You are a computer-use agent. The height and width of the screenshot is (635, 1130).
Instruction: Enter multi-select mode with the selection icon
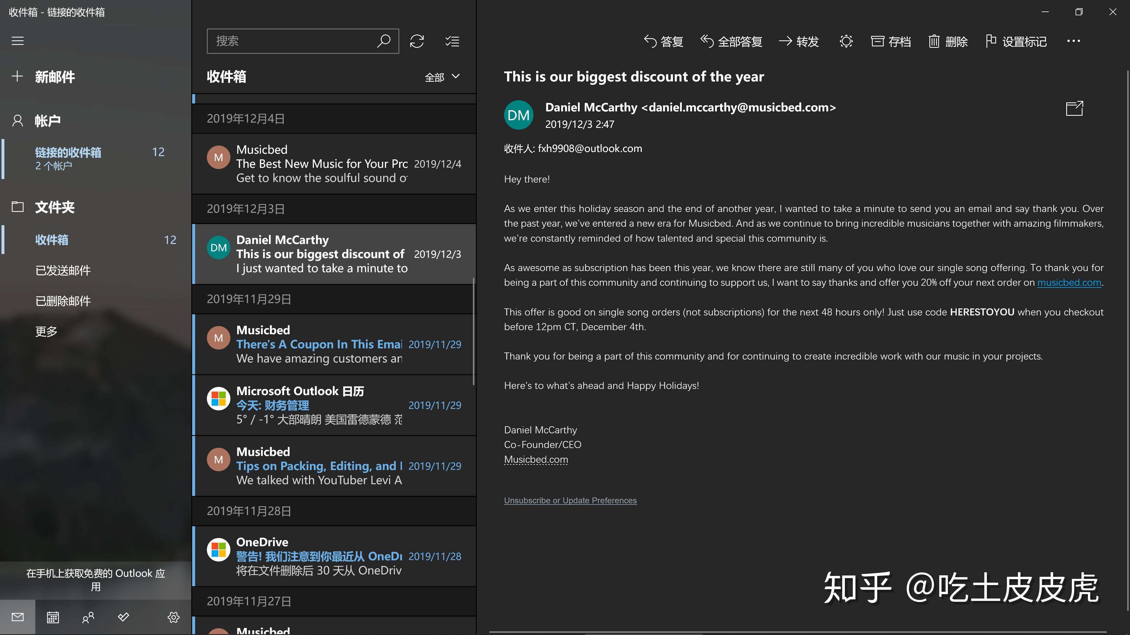pos(452,41)
